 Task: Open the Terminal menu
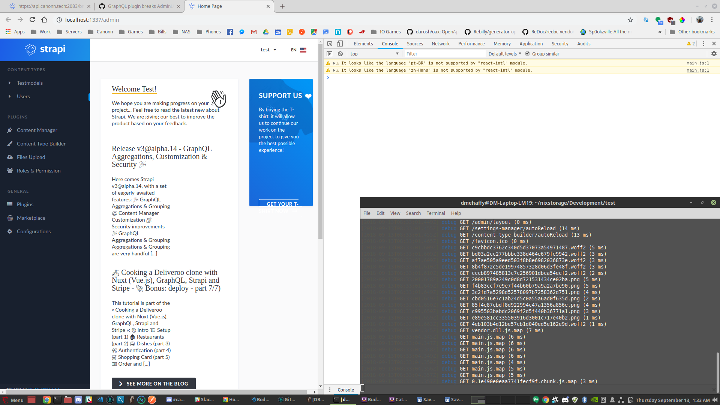click(435, 213)
